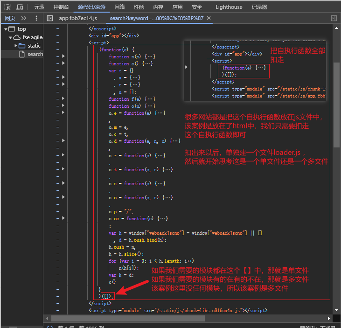Expand the folded o.o function line

63,197
